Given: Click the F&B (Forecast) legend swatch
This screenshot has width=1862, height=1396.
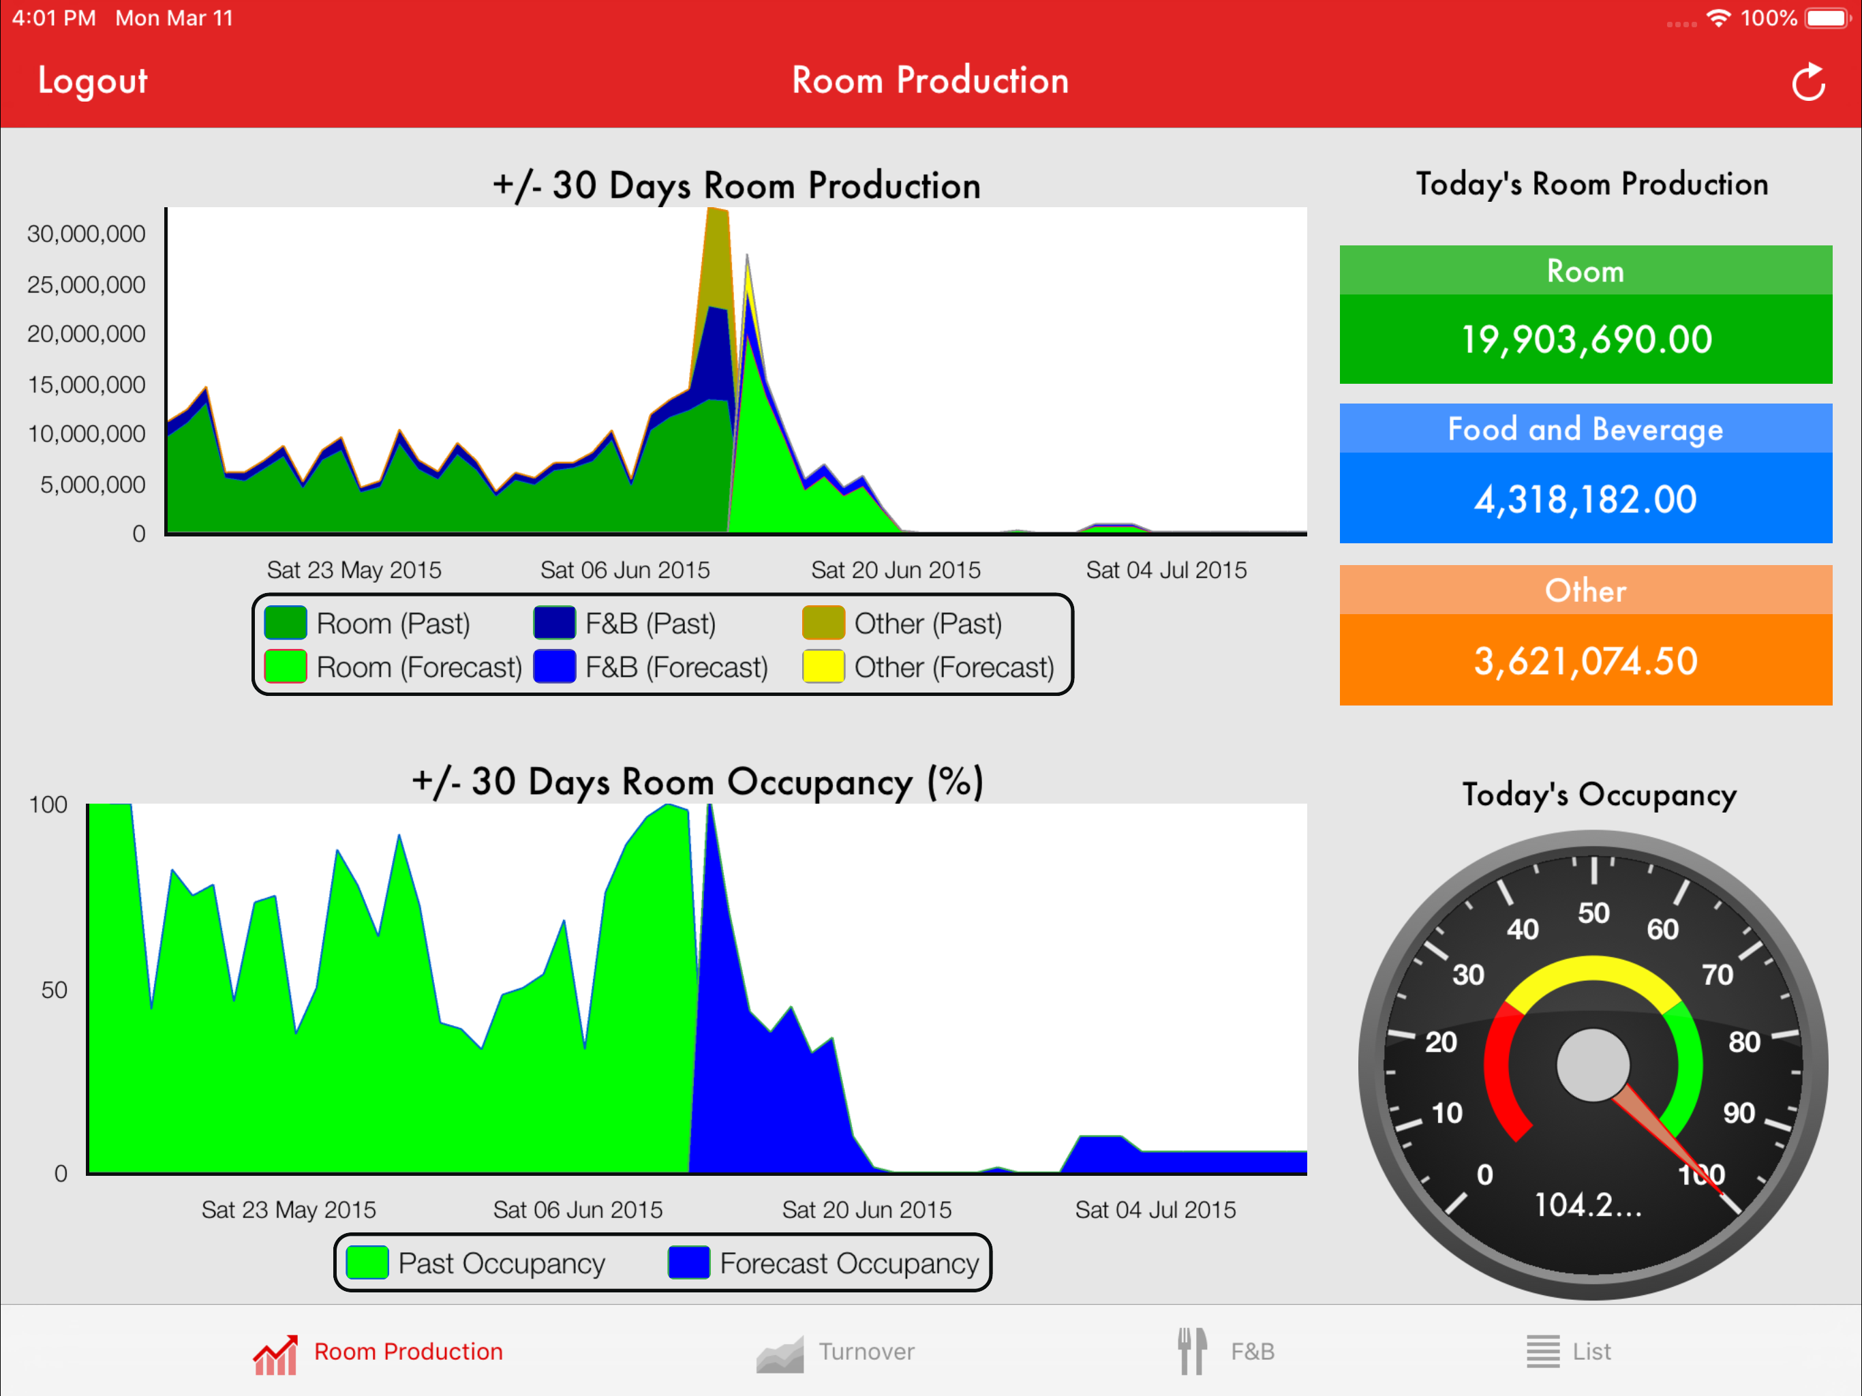Looking at the screenshot, I should click(x=554, y=667).
